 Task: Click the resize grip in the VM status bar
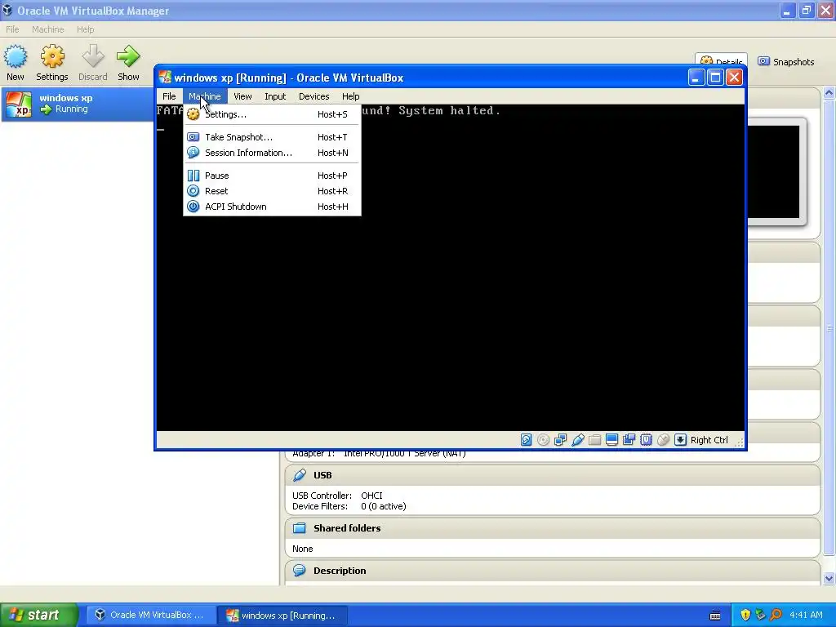click(x=740, y=442)
